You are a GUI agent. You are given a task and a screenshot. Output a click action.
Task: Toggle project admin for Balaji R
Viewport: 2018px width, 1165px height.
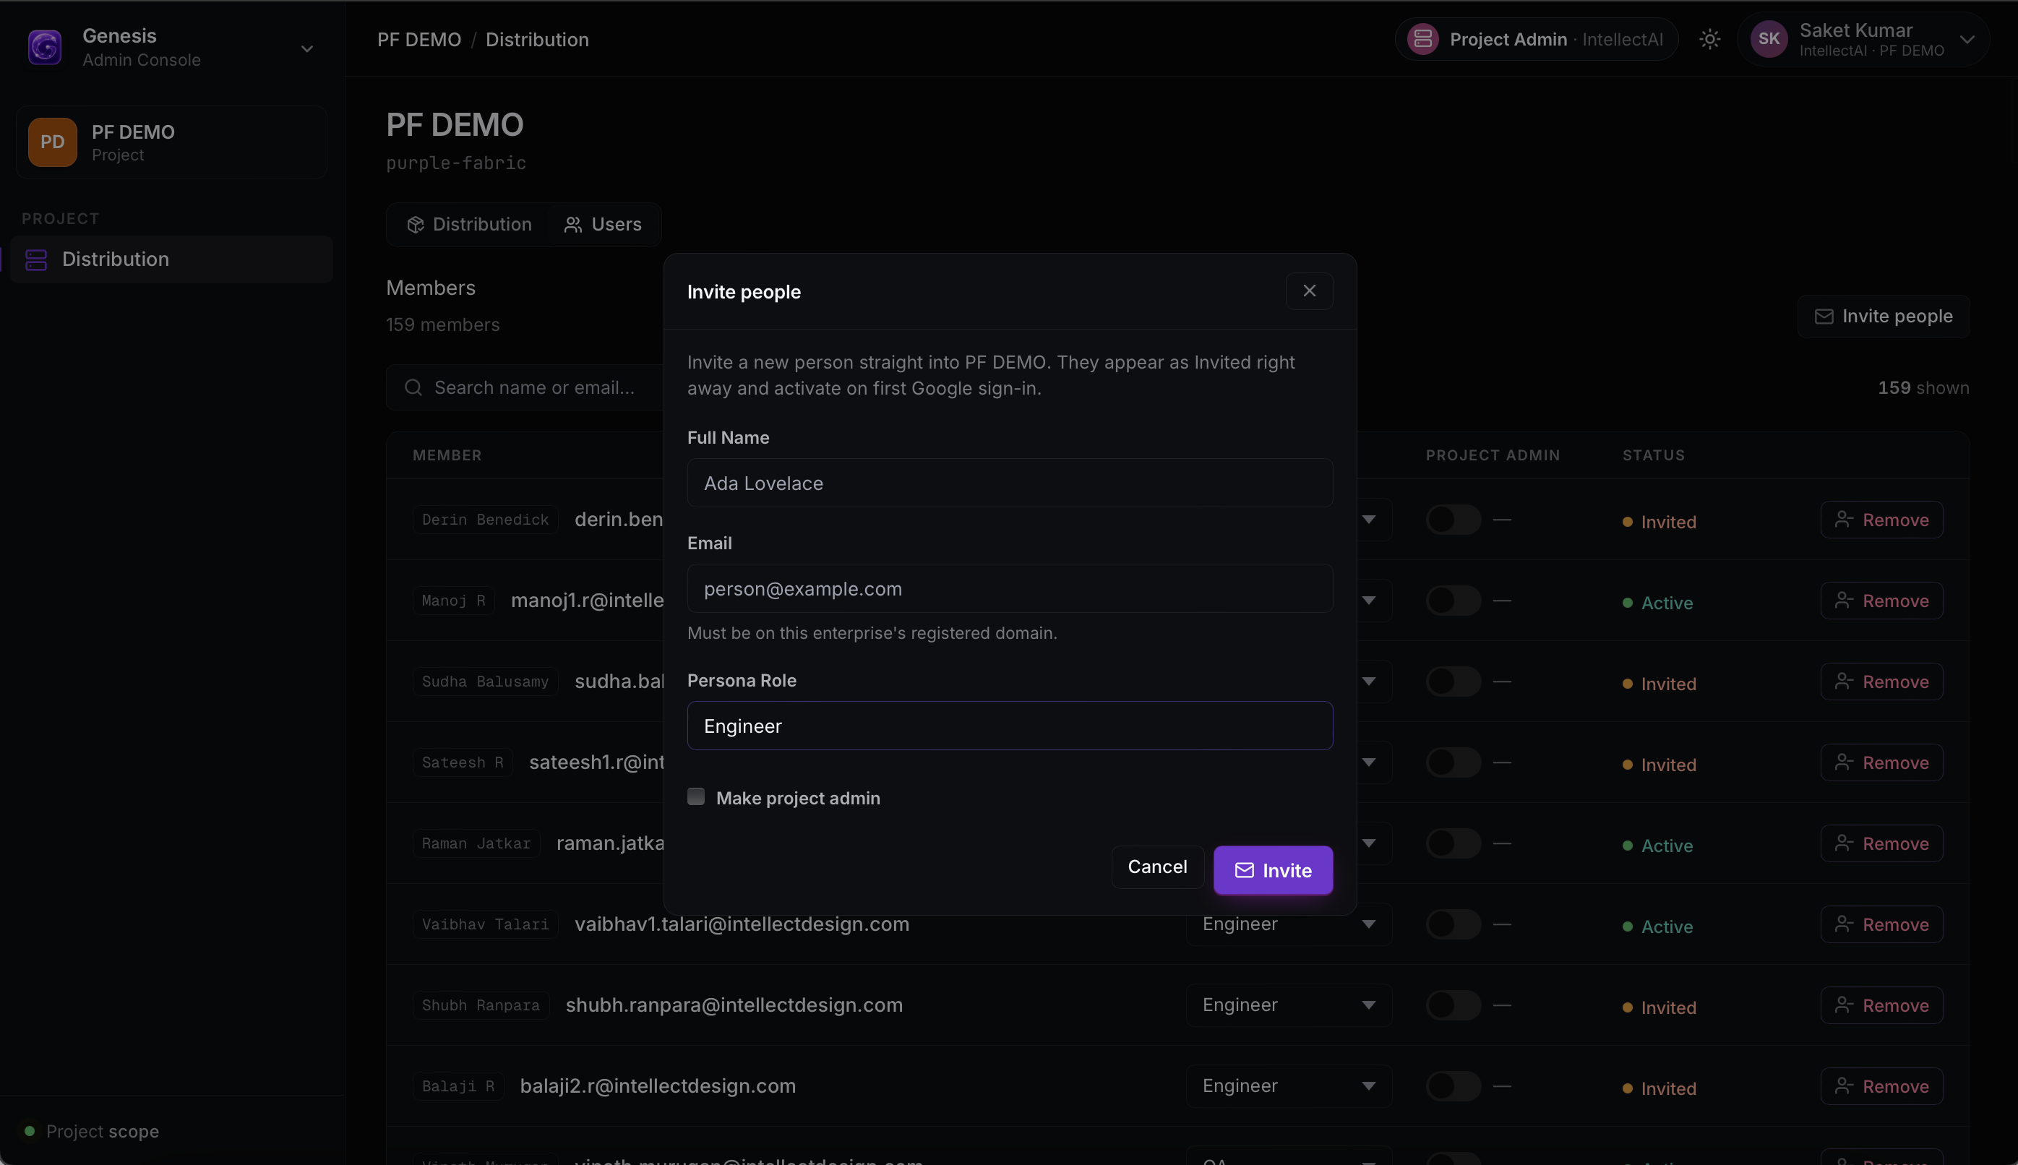[1453, 1086]
